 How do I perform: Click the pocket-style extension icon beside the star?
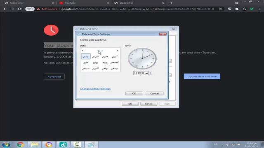[229, 9]
